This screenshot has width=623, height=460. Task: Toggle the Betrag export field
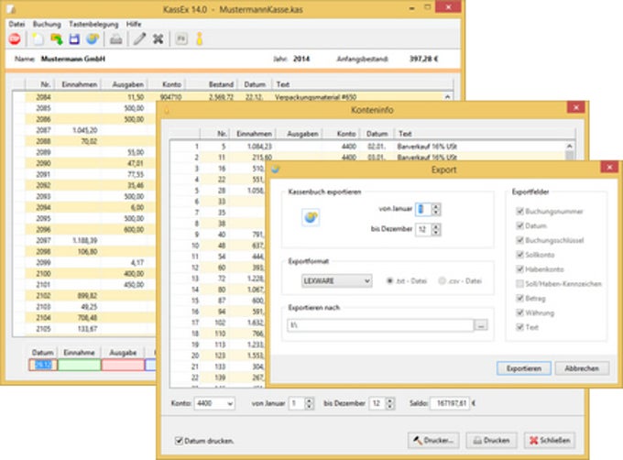click(519, 298)
